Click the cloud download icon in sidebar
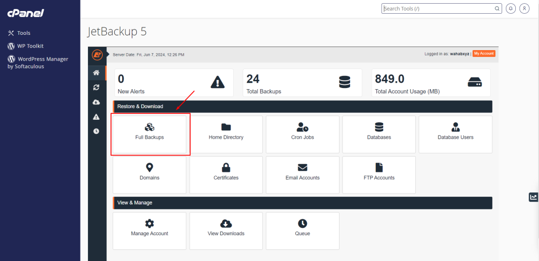This screenshot has height=261, width=539. pos(96,102)
